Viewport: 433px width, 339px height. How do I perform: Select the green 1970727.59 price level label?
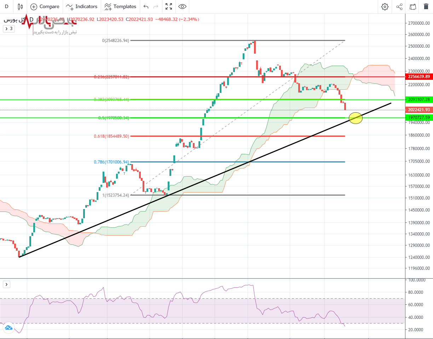[x=418, y=117]
